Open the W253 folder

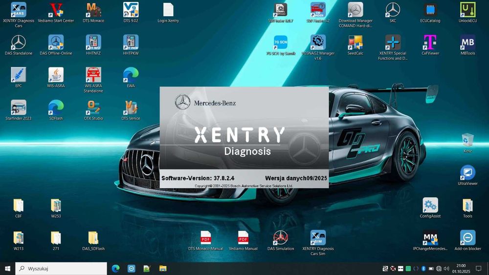[56, 205]
